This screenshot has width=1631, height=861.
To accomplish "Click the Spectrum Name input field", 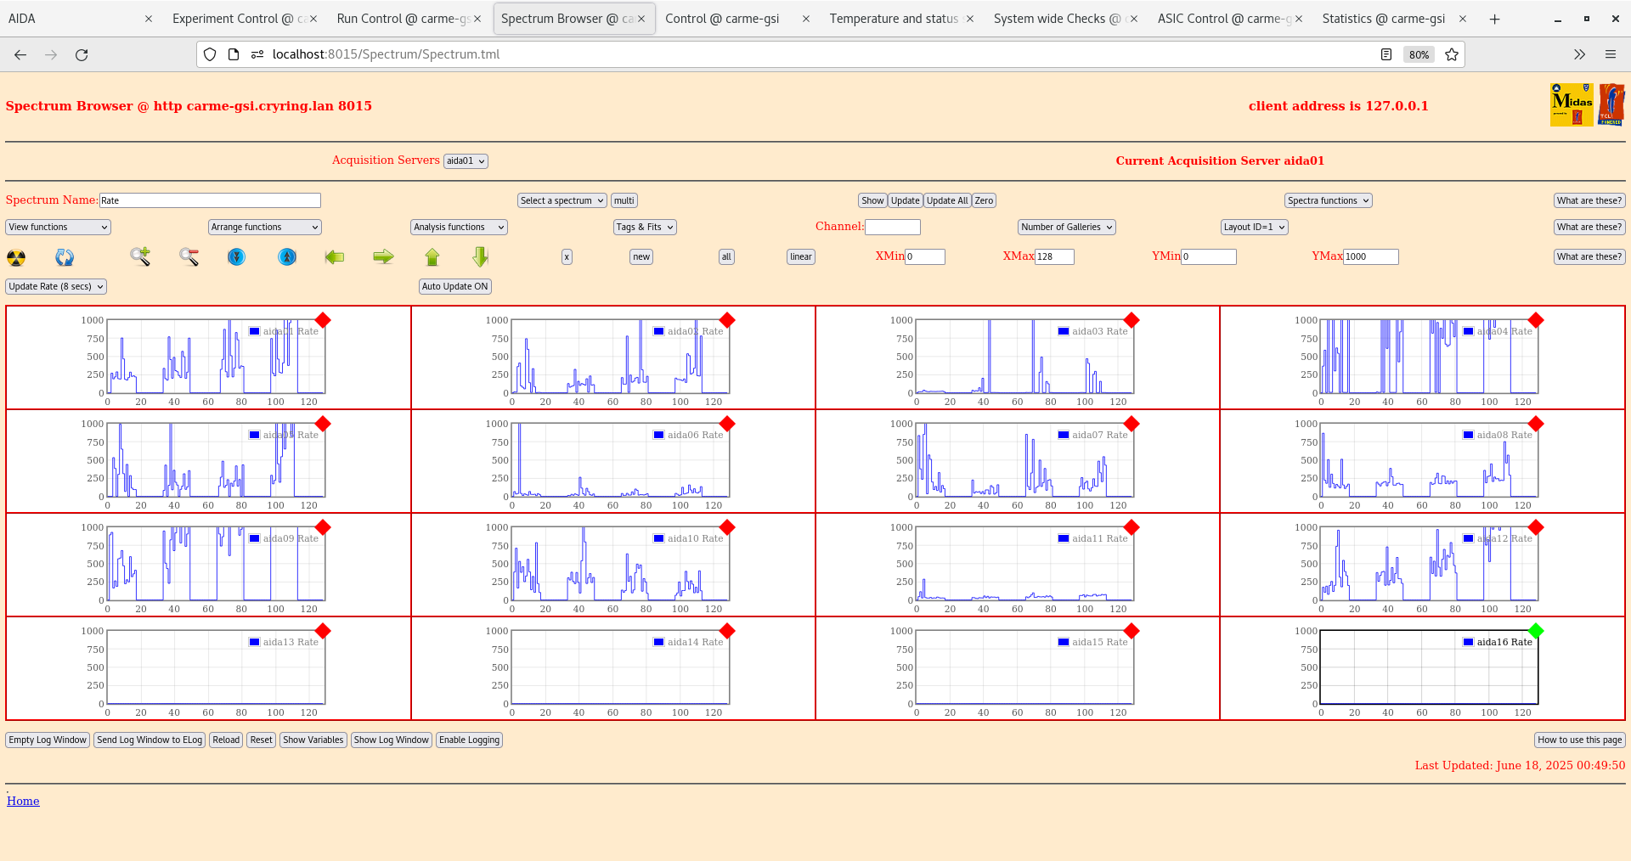I will pos(210,201).
